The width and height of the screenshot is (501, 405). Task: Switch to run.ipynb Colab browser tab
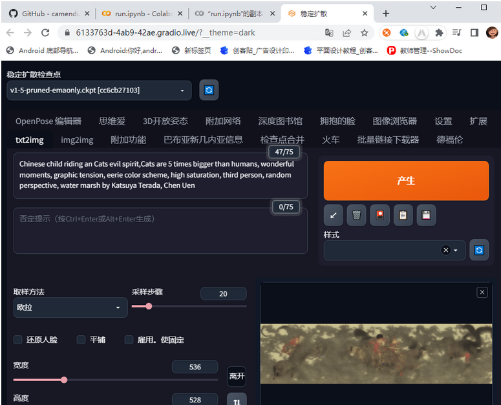point(143,14)
